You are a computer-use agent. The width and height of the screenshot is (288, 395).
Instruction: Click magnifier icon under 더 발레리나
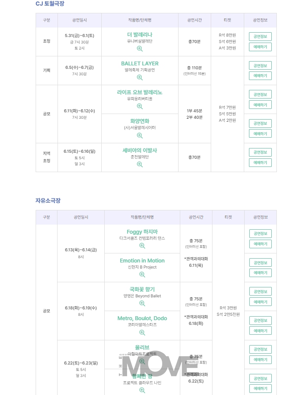(140, 49)
